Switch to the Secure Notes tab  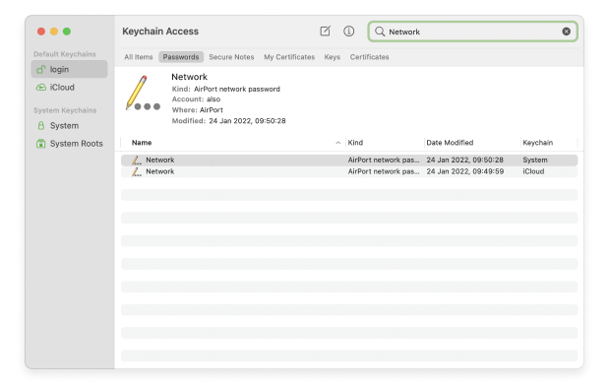pos(231,57)
